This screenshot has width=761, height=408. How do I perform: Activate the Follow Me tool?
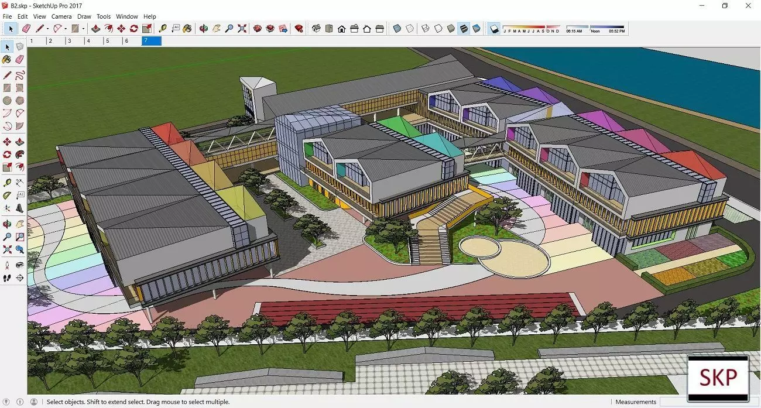[20, 155]
